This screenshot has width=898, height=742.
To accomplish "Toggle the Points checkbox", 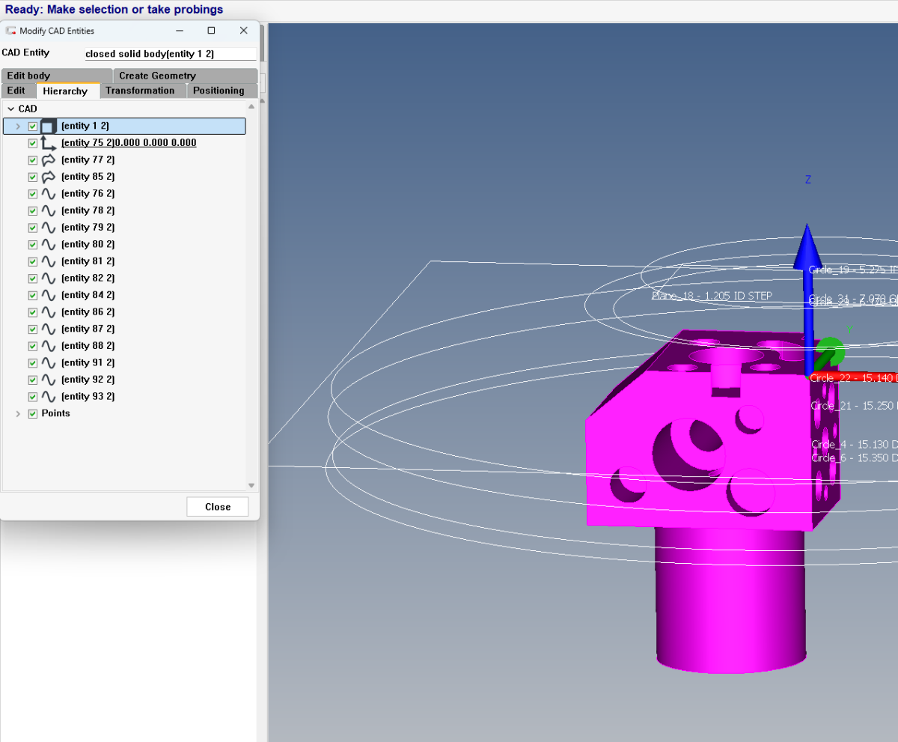I will tap(33, 414).
